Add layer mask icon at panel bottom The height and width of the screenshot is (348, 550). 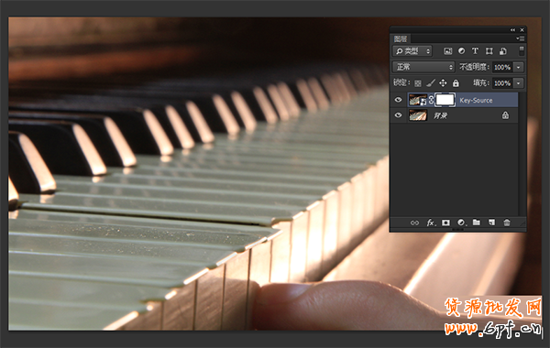pyautogui.click(x=445, y=223)
